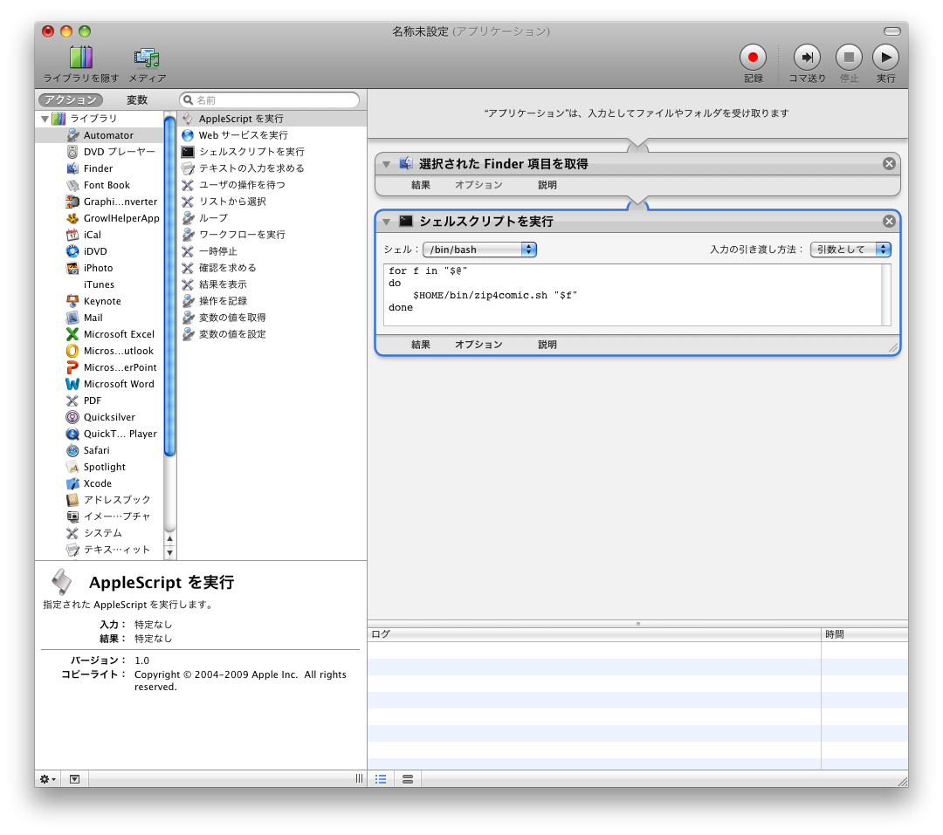Show 結果 of the Finder item action
The image size is (943, 835).
420,185
